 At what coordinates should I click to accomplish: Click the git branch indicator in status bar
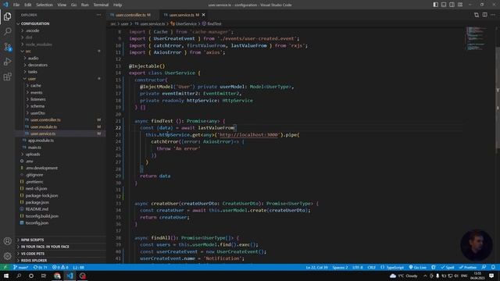[21, 267]
